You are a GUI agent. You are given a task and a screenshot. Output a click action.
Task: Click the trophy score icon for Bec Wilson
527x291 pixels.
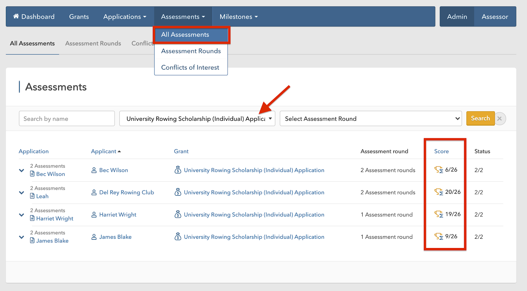click(438, 170)
